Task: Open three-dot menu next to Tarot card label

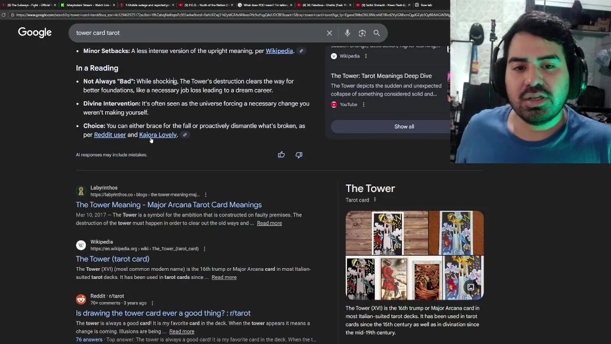Action: 375,200
